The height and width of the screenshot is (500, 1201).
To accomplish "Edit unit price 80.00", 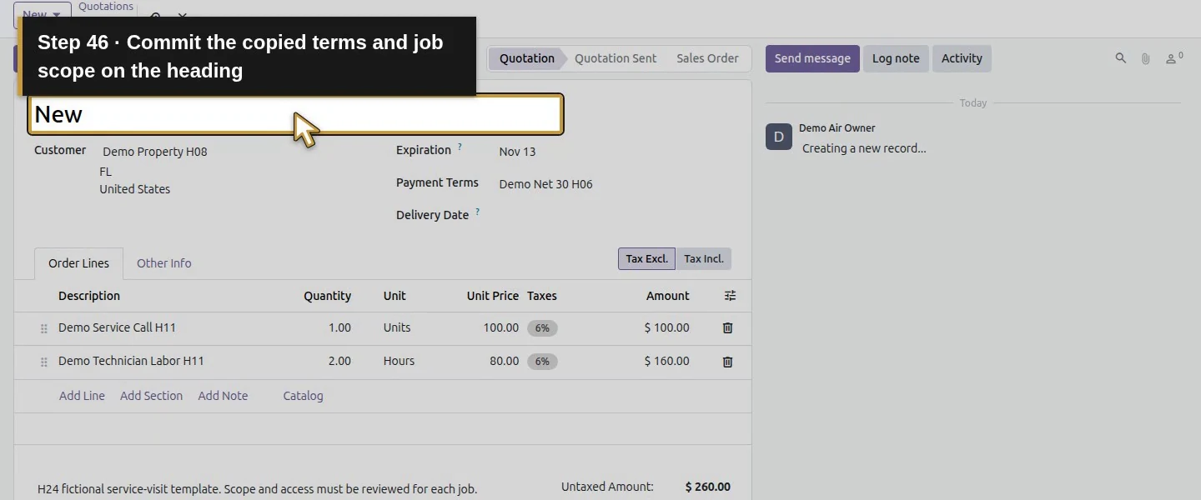I will click(x=504, y=361).
